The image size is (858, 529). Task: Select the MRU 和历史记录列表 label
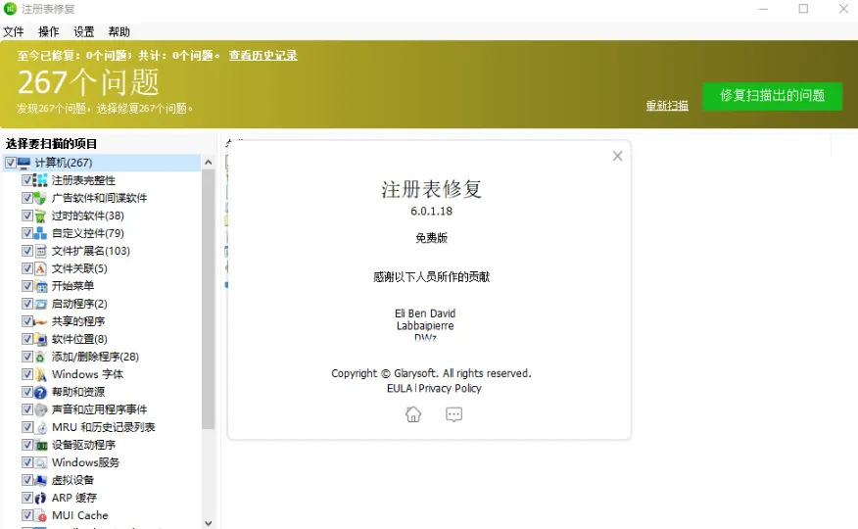pos(104,427)
